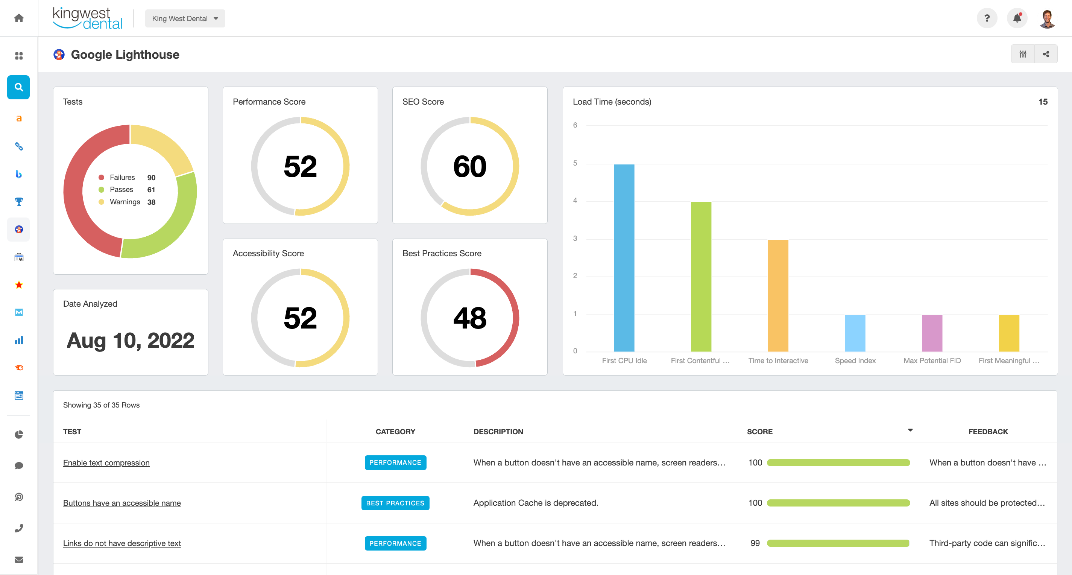Expand the King West Dental dropdown
The height and width of the screenshot is (575, 1072).
tap(185, 18)
